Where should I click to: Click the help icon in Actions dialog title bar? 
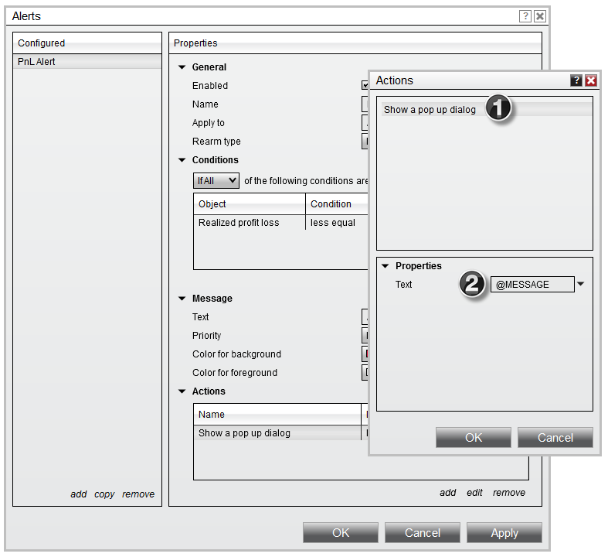[x=576, y=80]
